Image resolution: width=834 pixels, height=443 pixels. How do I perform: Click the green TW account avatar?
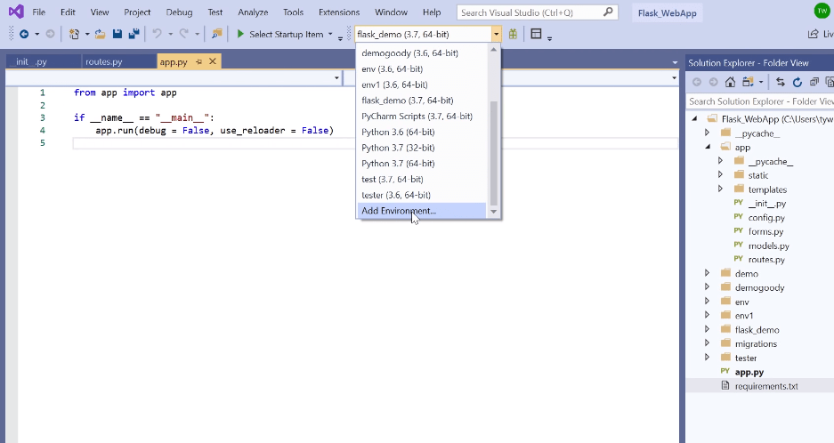tap(822, 12)
